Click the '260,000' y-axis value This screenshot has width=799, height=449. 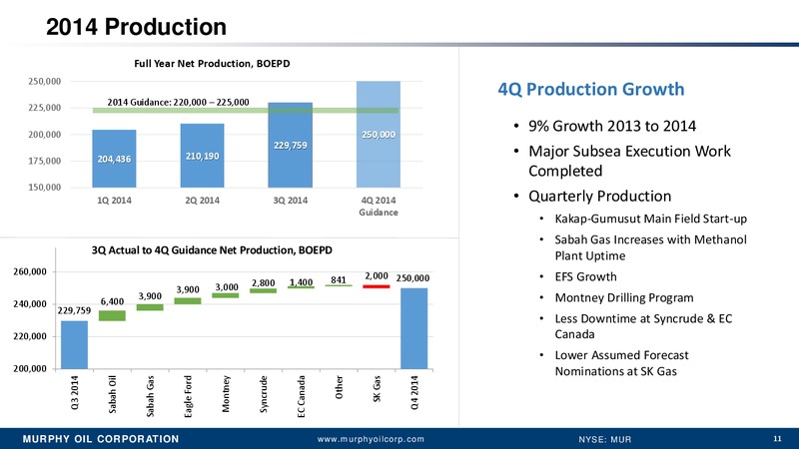[x=30, y=271]
